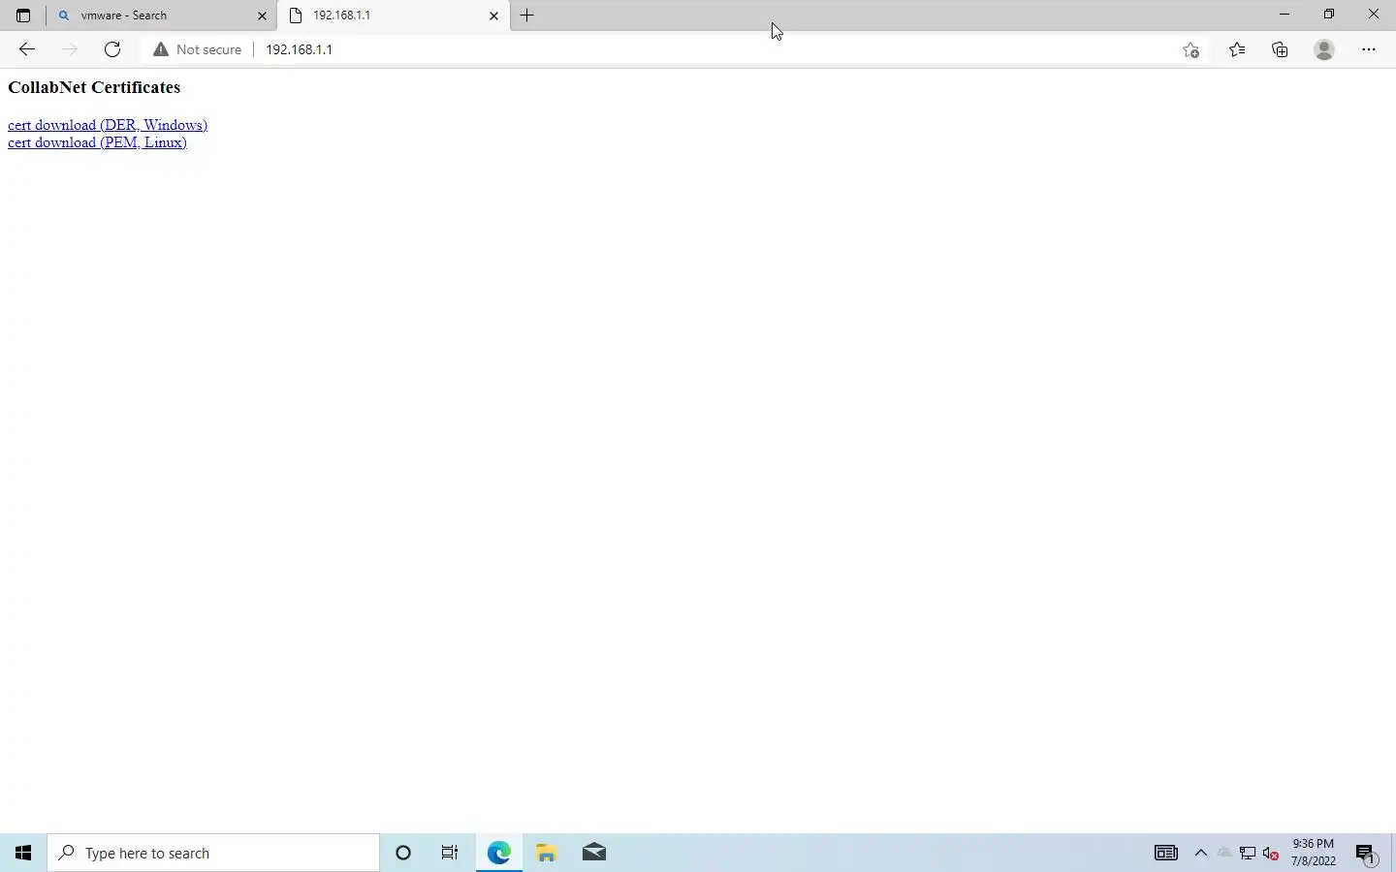Close the 192.168.1.1 tab
Image resolution: width=1396 pixels, height=872 pixels.
click(x=493, y=16)
